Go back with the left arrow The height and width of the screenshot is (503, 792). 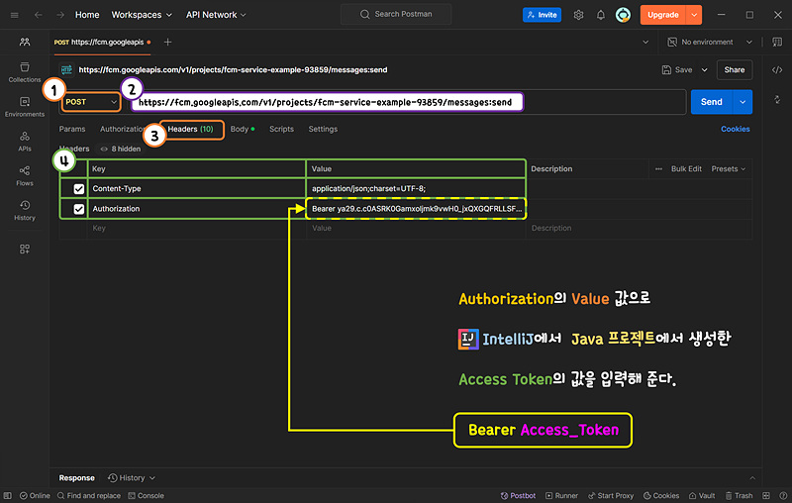pos(39,15)
